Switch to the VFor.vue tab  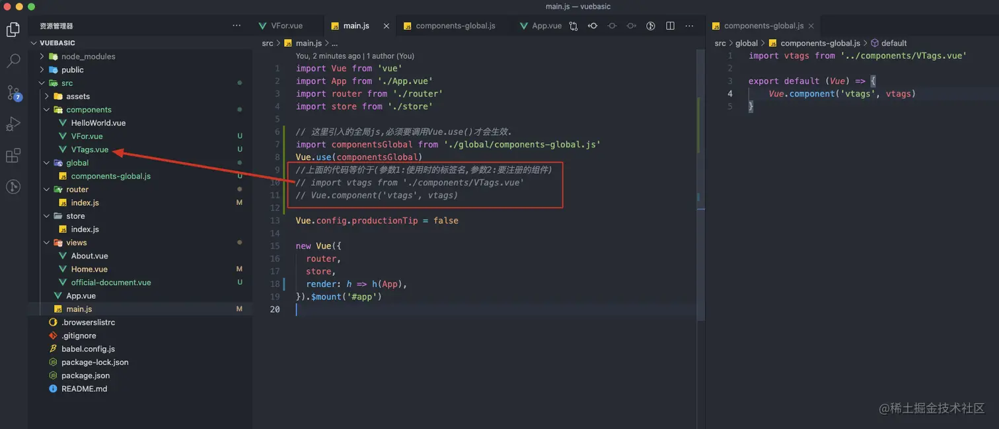coord(287,26)
